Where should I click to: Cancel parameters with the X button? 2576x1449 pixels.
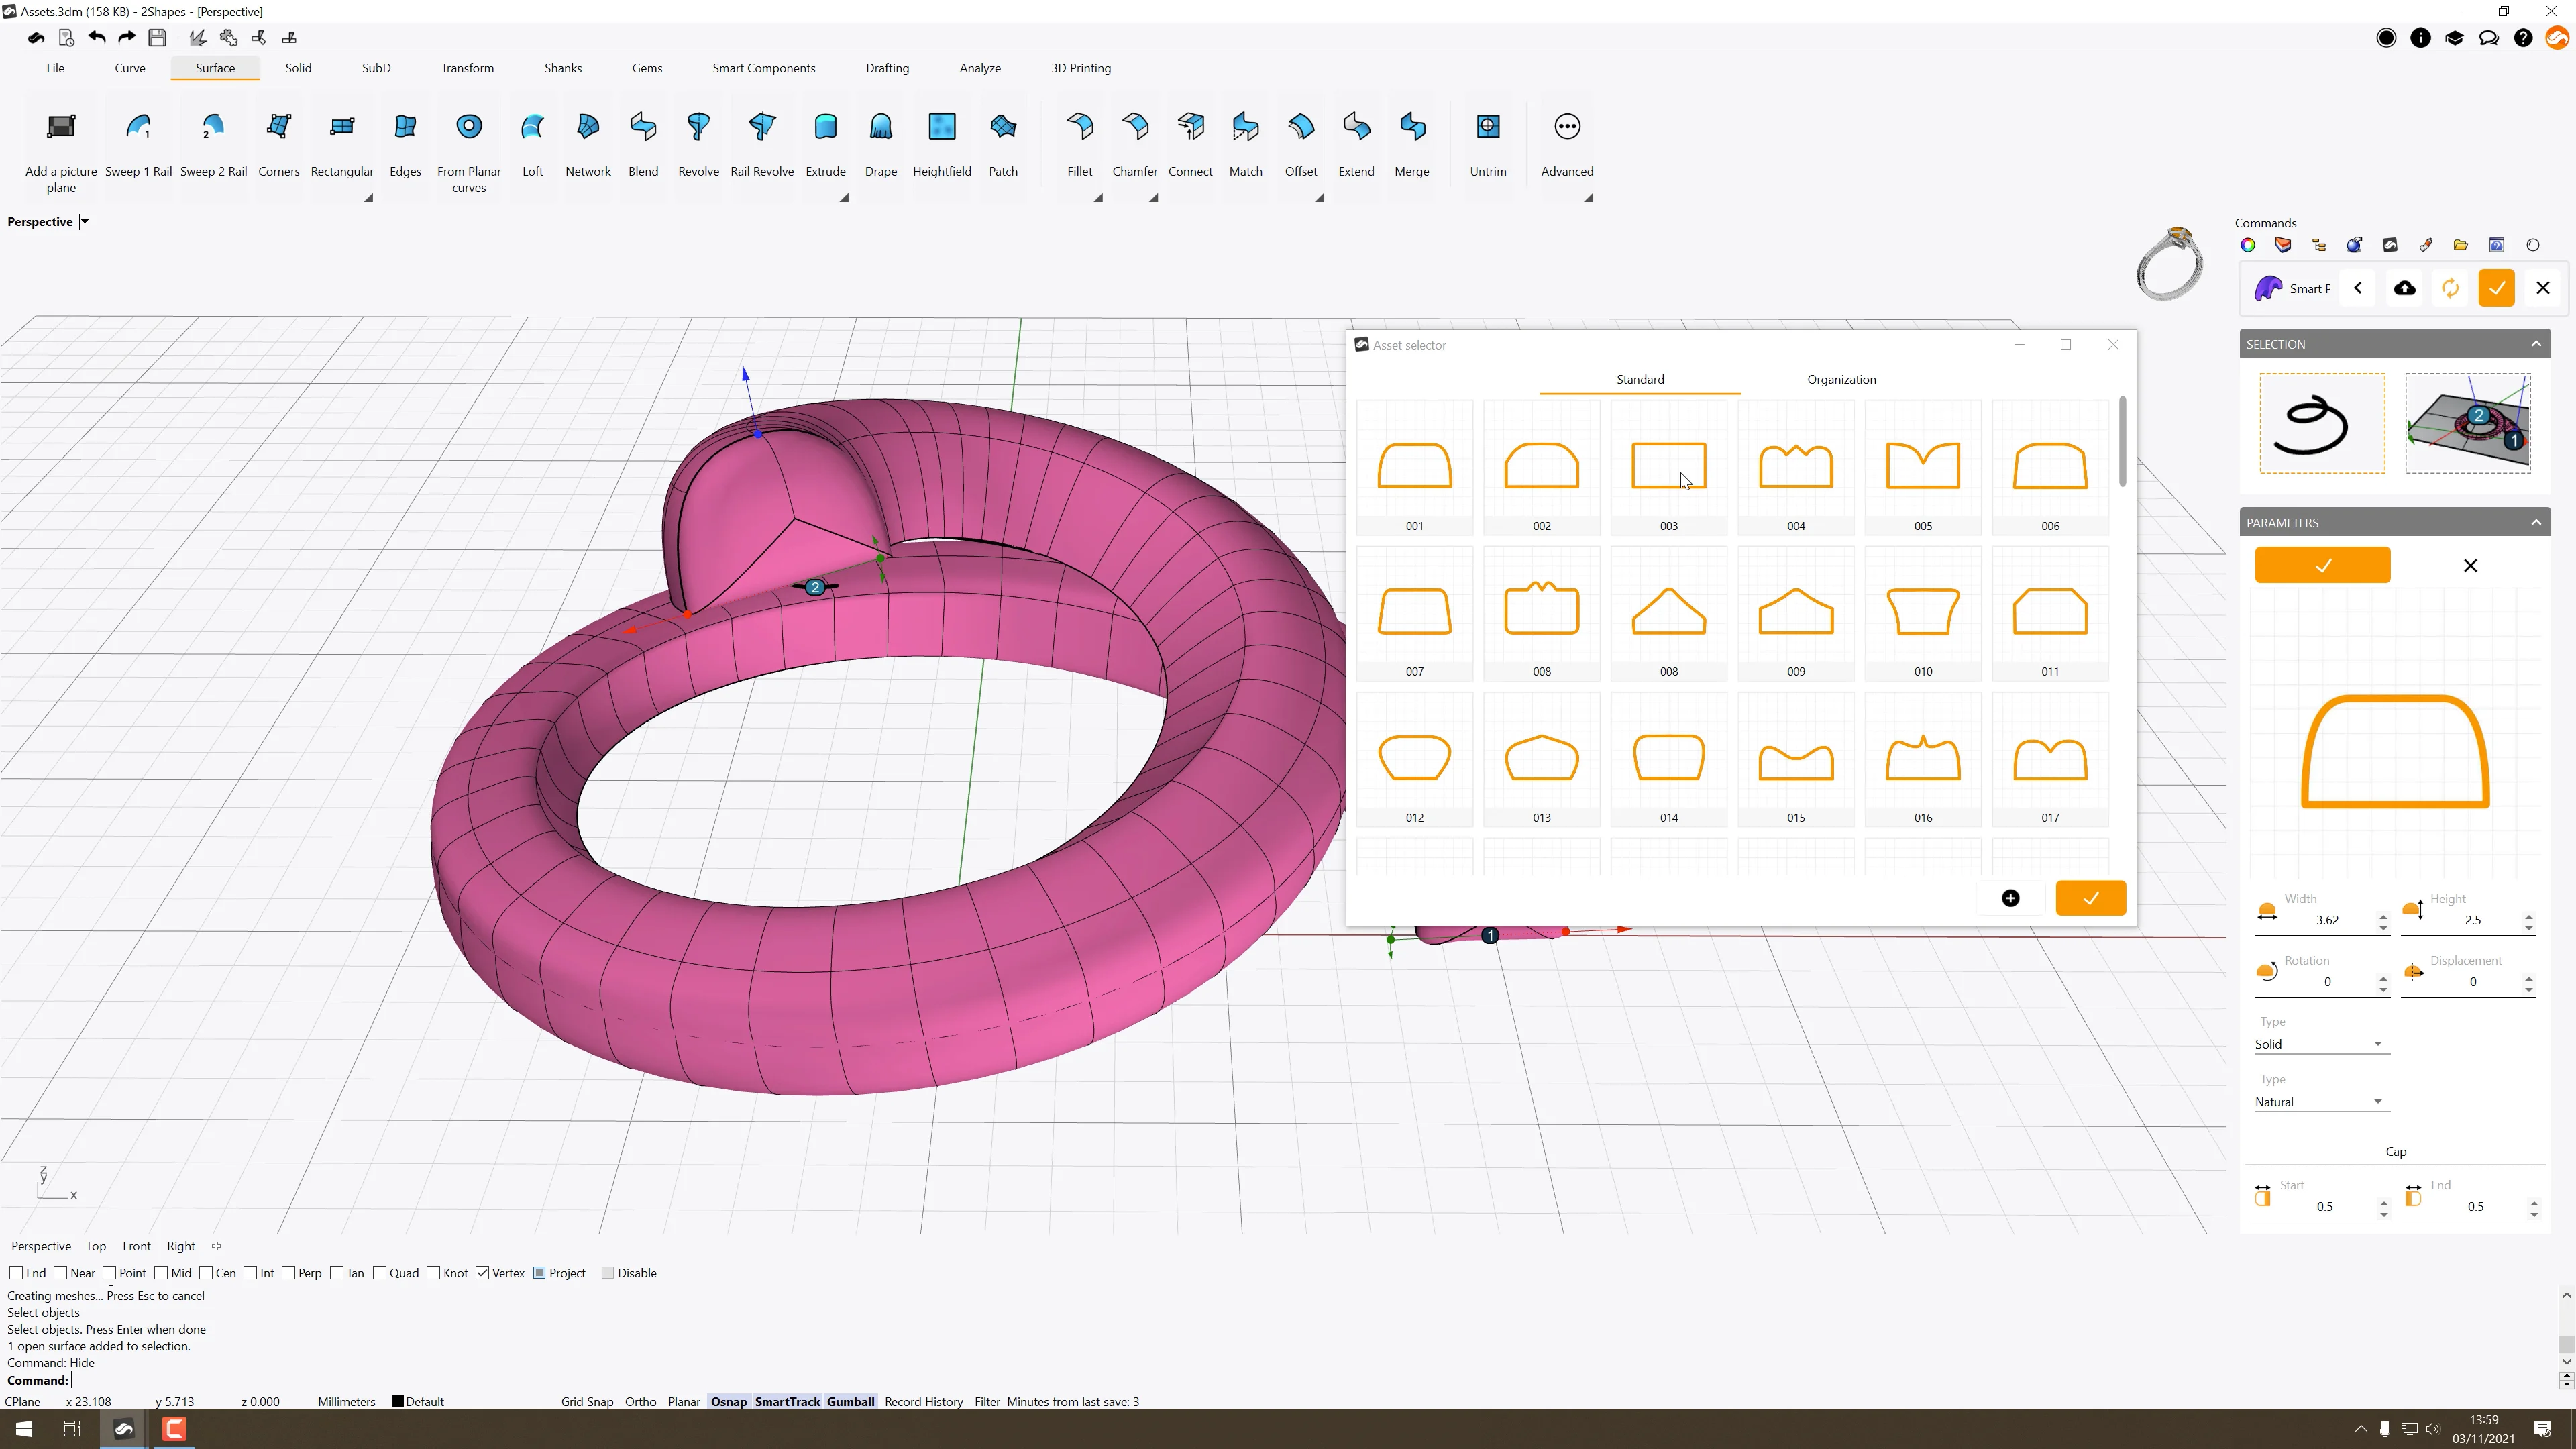pyautogui.click(x=2470, y=565)
